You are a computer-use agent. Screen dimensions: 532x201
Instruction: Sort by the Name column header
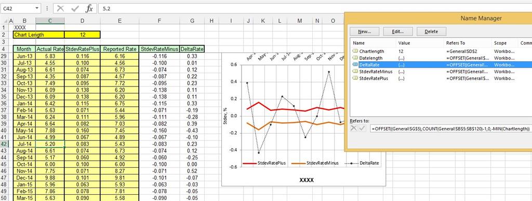[x=373, y=43]
